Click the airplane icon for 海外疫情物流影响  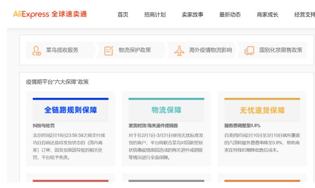179,51
